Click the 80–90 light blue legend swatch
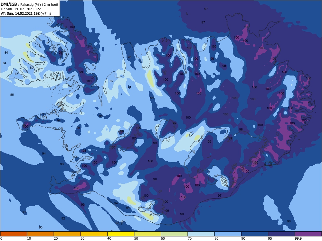Screen dimensions: 322x241 tap(228, 234)
